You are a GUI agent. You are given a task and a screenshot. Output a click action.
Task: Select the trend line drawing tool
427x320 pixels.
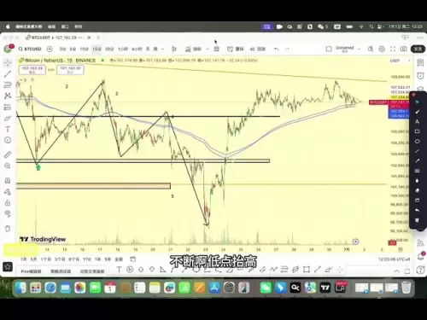(x=8, y=74)
